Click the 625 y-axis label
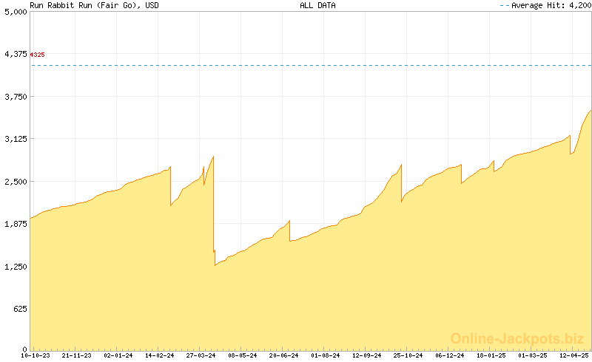This screenshot has width=592, height=362. point(18,309)
